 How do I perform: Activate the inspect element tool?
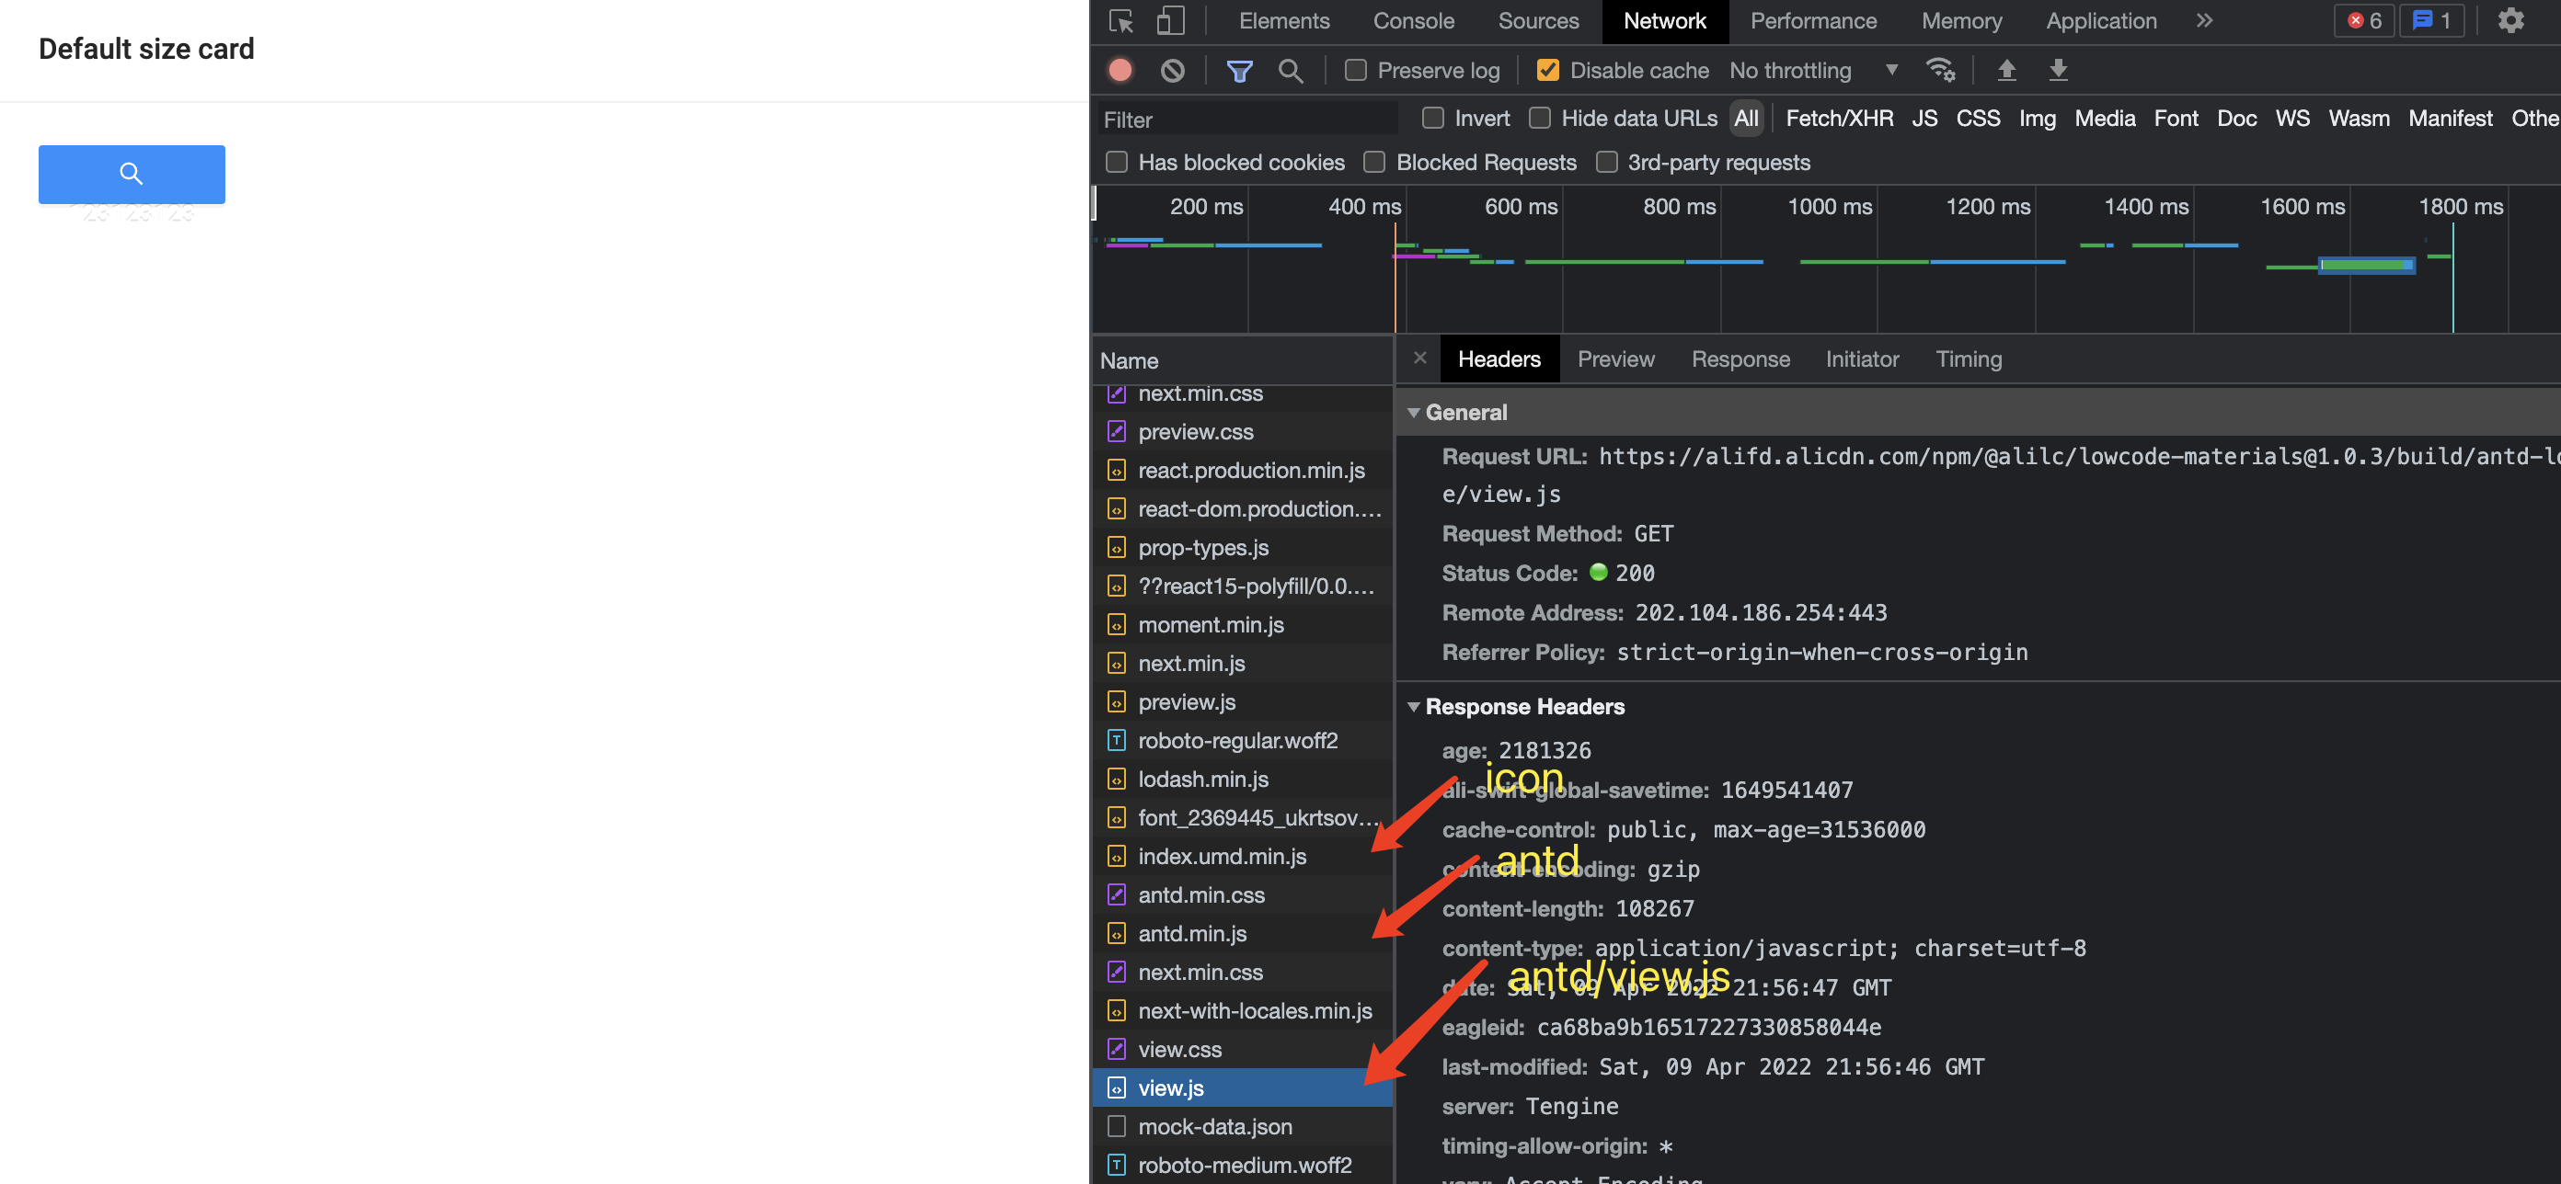click(x=1121, y=21)
